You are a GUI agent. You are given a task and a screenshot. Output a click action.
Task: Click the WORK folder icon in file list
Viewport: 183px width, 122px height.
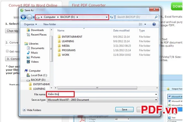tap(59, 55)
